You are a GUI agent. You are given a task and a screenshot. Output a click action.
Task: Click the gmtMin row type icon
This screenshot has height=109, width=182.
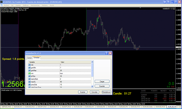(29, 68)
